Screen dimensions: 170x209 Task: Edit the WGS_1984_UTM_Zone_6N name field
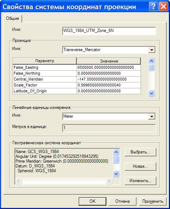coord(109,31)
